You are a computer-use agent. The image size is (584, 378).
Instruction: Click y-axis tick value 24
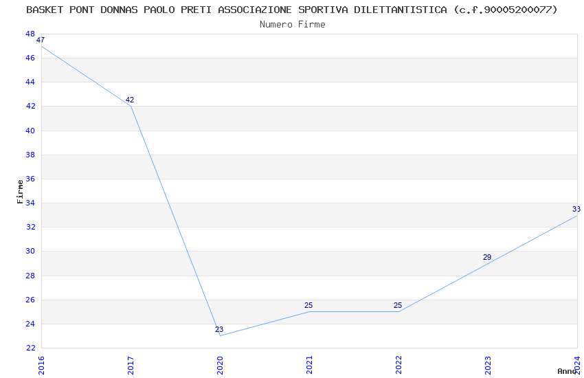coord(30,324)
